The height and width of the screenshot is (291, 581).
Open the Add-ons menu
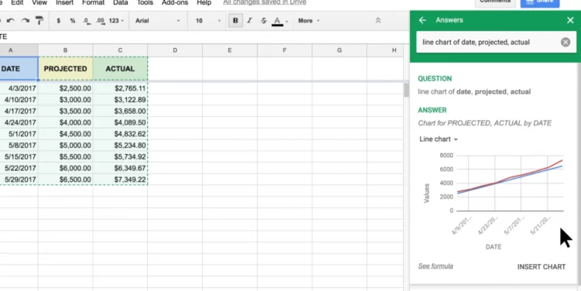click(175, 2)
